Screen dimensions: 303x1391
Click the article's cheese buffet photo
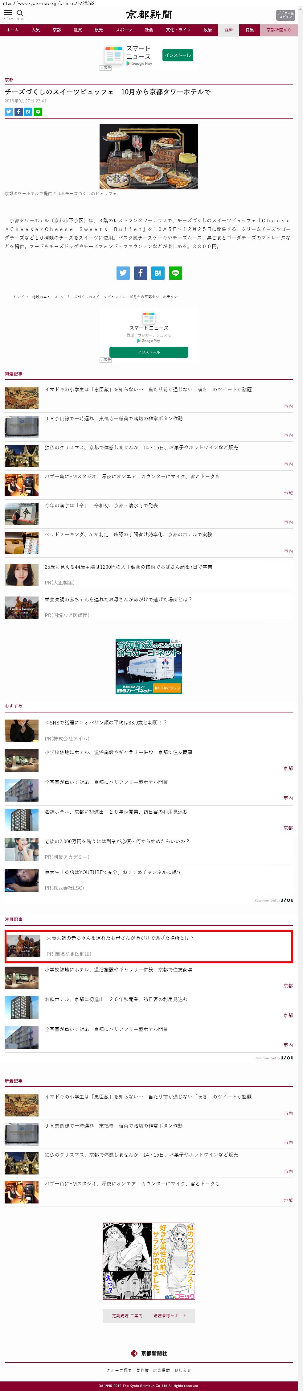pyautogui.click(x=149, y=157)
